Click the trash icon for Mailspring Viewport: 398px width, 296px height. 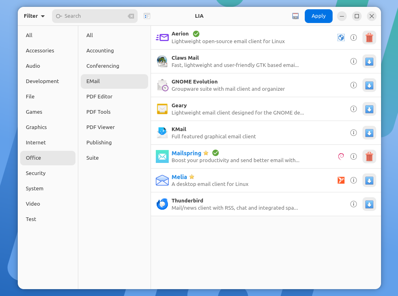pyautogui.click(x=369, y=156)
